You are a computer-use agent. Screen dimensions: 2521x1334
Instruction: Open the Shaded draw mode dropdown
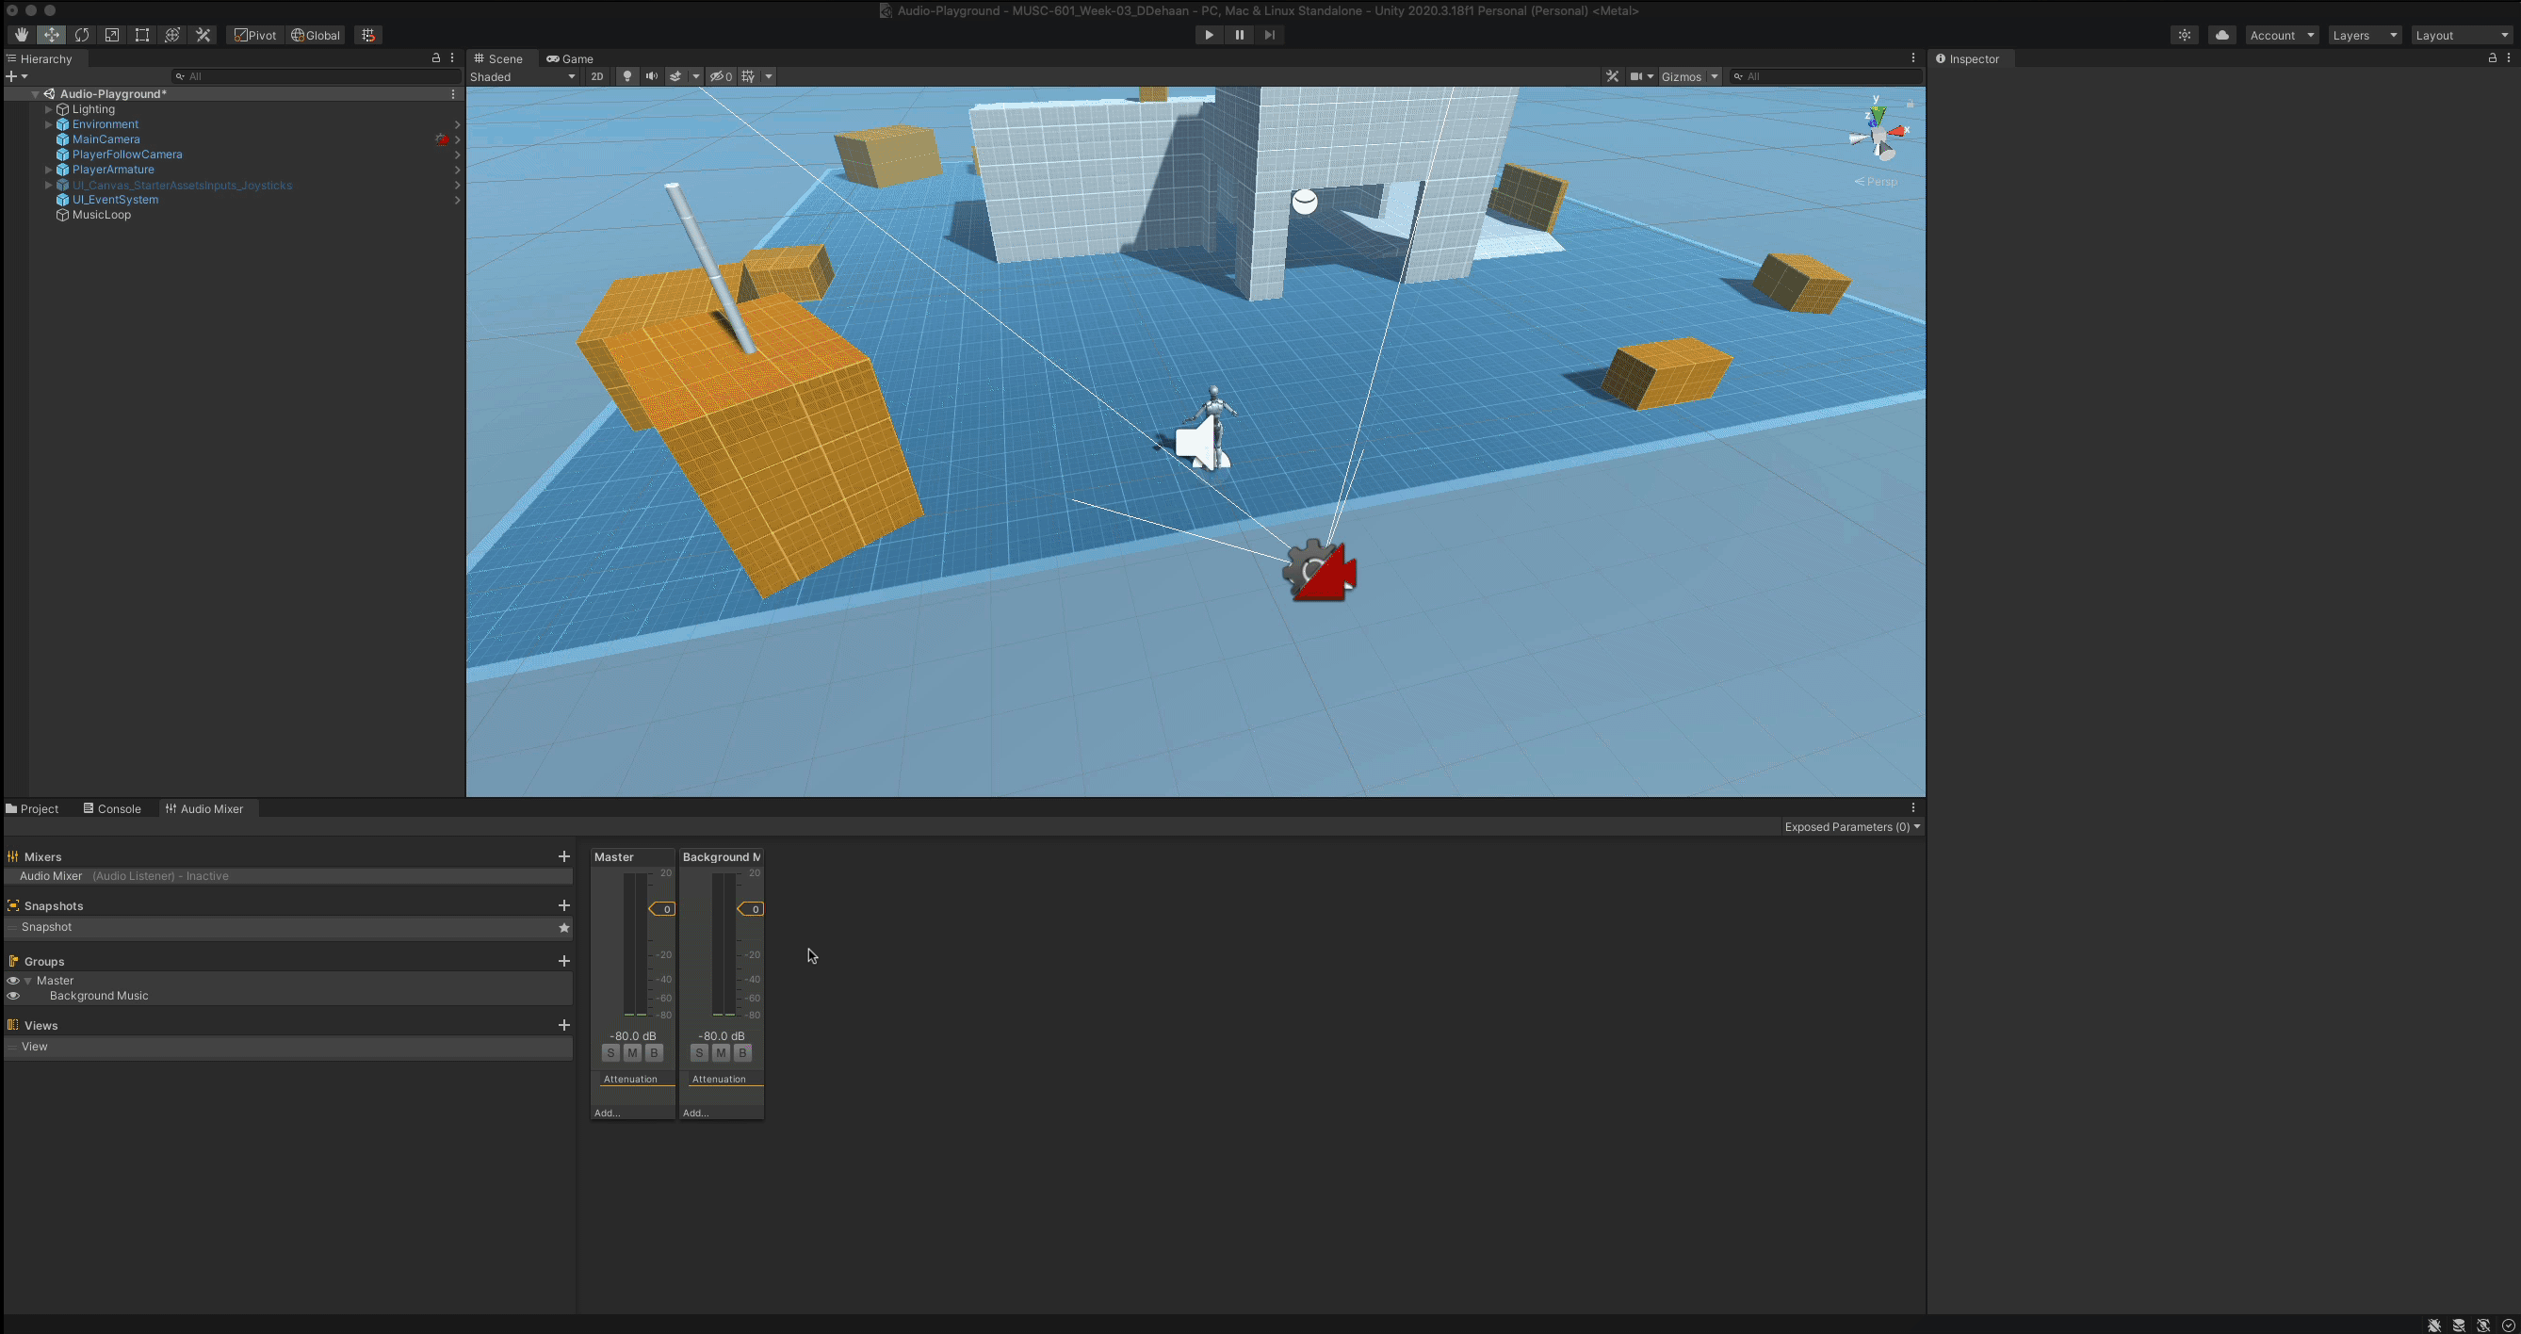coord(523,76)
